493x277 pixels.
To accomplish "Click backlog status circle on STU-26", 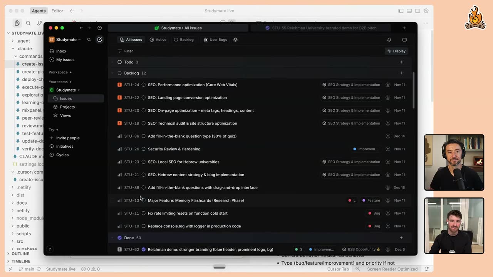I will 144,149.
